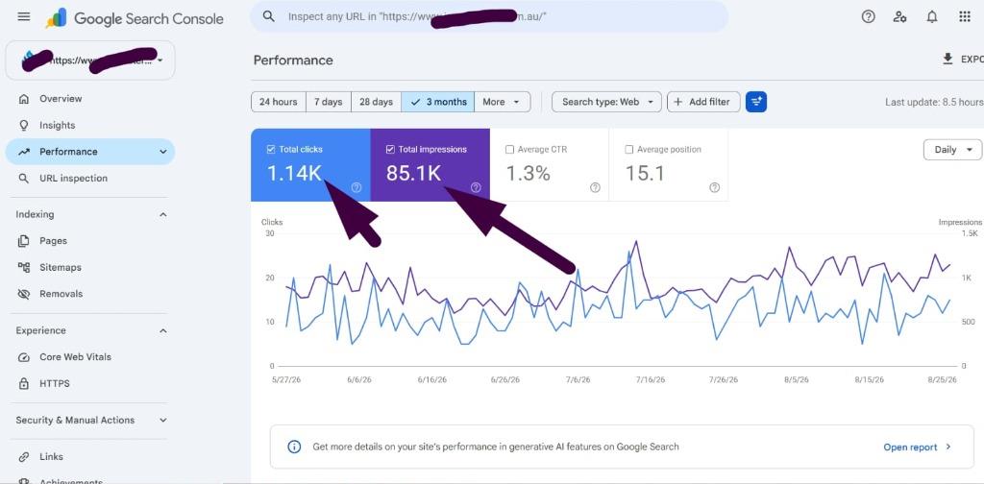Open the hamburger main menu
984x484 pixels.
(24, 17)
